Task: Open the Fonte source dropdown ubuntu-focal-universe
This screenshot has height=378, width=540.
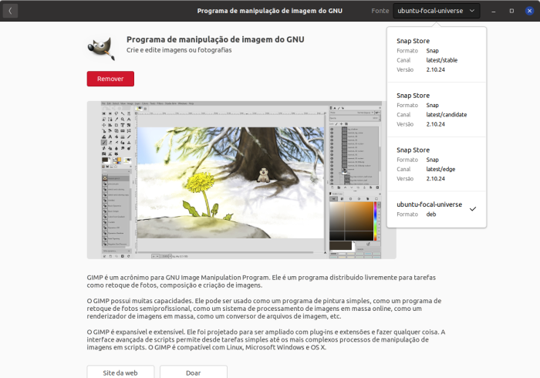Action: tap(437, 11)
